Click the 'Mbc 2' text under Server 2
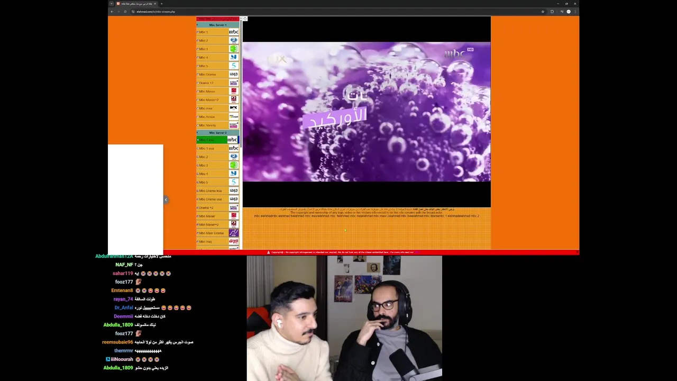 point(204,157)
